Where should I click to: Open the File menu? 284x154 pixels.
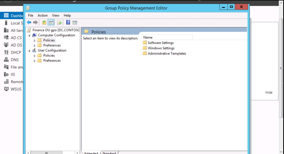pyautogui.click(x=31, y=16)
